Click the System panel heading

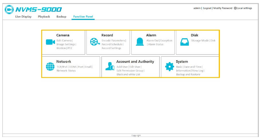(x=182, y=62)
